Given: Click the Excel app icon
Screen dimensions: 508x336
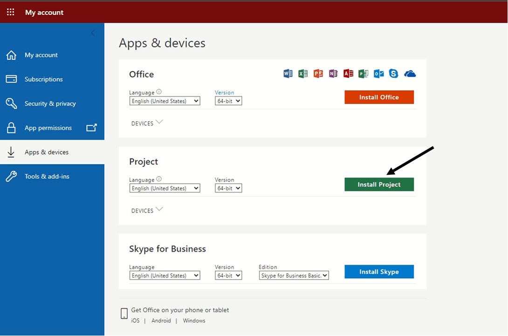Looking at the screenshot, I should click(x=303, y=74).
